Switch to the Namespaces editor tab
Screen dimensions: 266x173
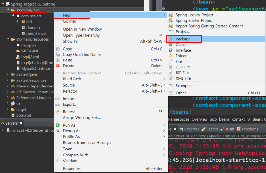[x=179, y=119]
